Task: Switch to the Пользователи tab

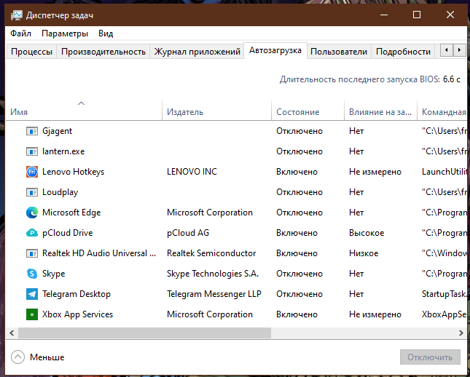Action: (x=339, y=52)
